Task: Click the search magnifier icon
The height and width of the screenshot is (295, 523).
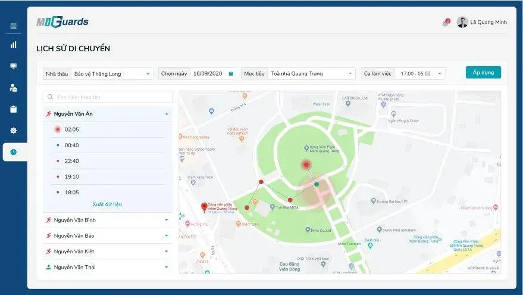Action: pyautogui.click(x=51, y=97)
